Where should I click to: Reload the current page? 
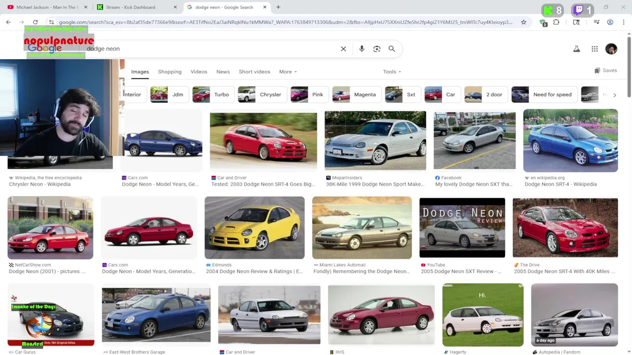coord(35,22)
